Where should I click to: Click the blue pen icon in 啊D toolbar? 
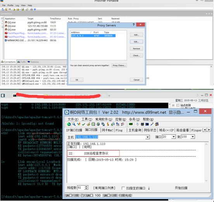coord(152,124)
